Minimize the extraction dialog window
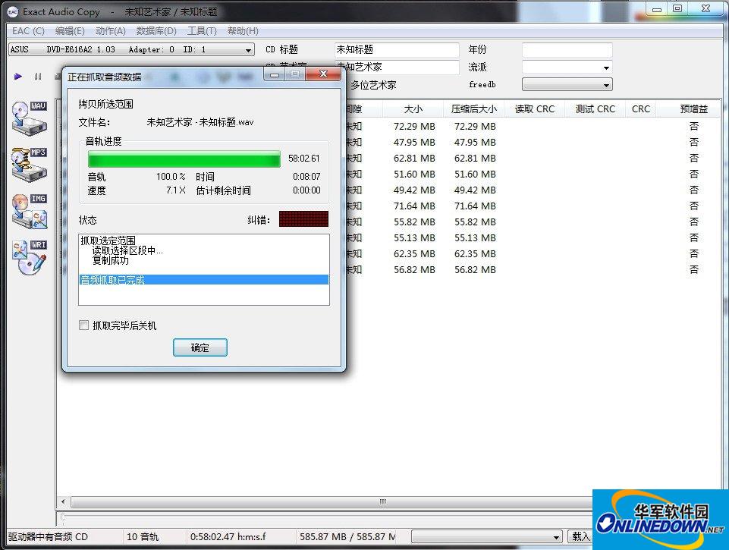 275,74
